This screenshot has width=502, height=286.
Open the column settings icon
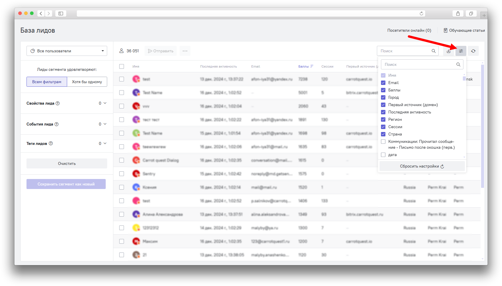click(461, 51)
